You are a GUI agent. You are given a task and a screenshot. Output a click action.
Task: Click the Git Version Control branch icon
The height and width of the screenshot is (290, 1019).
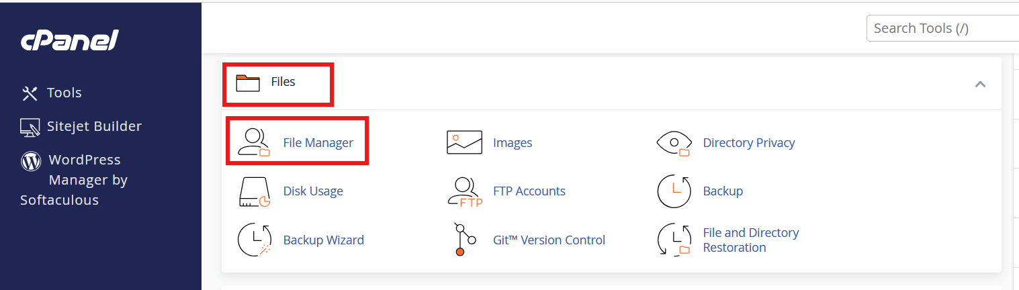464,240
